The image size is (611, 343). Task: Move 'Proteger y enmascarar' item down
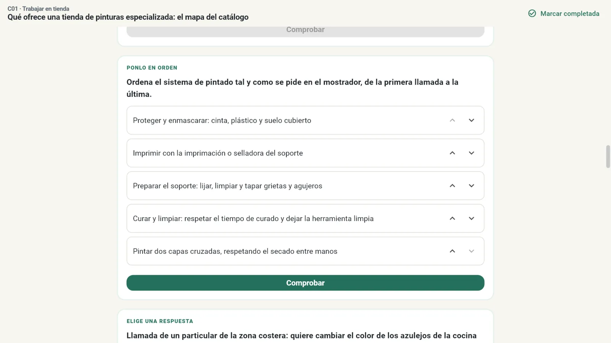coord(471,120)
